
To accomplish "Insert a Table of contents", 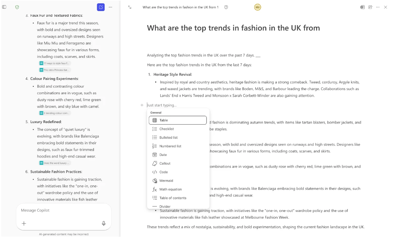I will [x=178, y=198].
